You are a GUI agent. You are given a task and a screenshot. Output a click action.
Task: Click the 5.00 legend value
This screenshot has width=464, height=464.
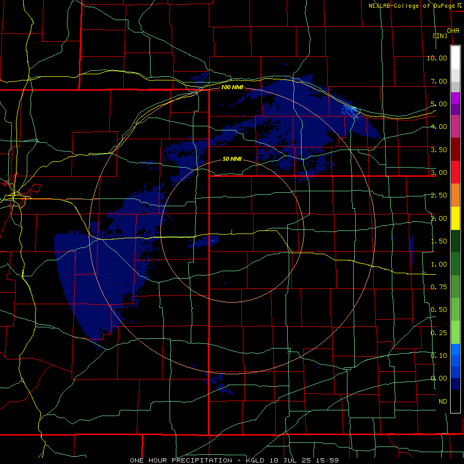pyautogui.click(x=439, y=104)
